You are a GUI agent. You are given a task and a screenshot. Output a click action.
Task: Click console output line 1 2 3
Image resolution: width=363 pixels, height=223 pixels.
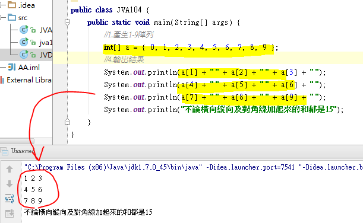[33, 179]
